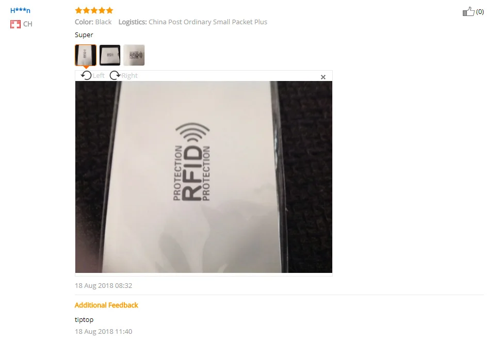The width and height of the screenshot is (502, 340).
Task: Click the Right rotation label
Action: [x=129, y=76]
